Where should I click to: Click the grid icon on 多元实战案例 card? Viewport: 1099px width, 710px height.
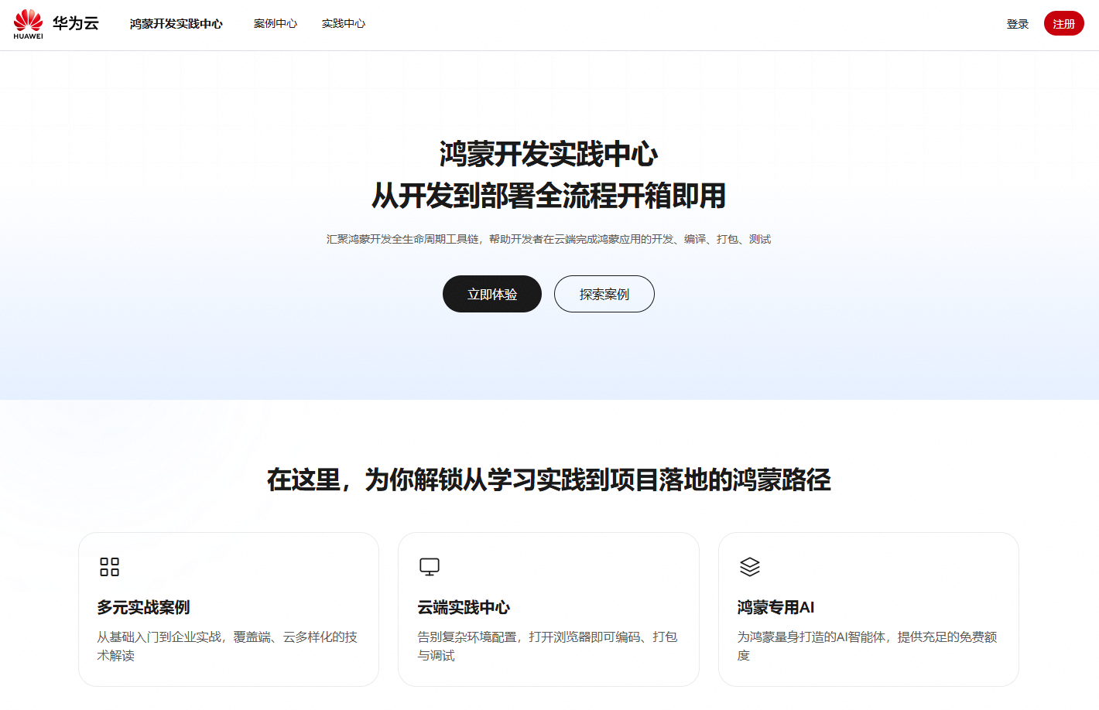click(110, 567)
